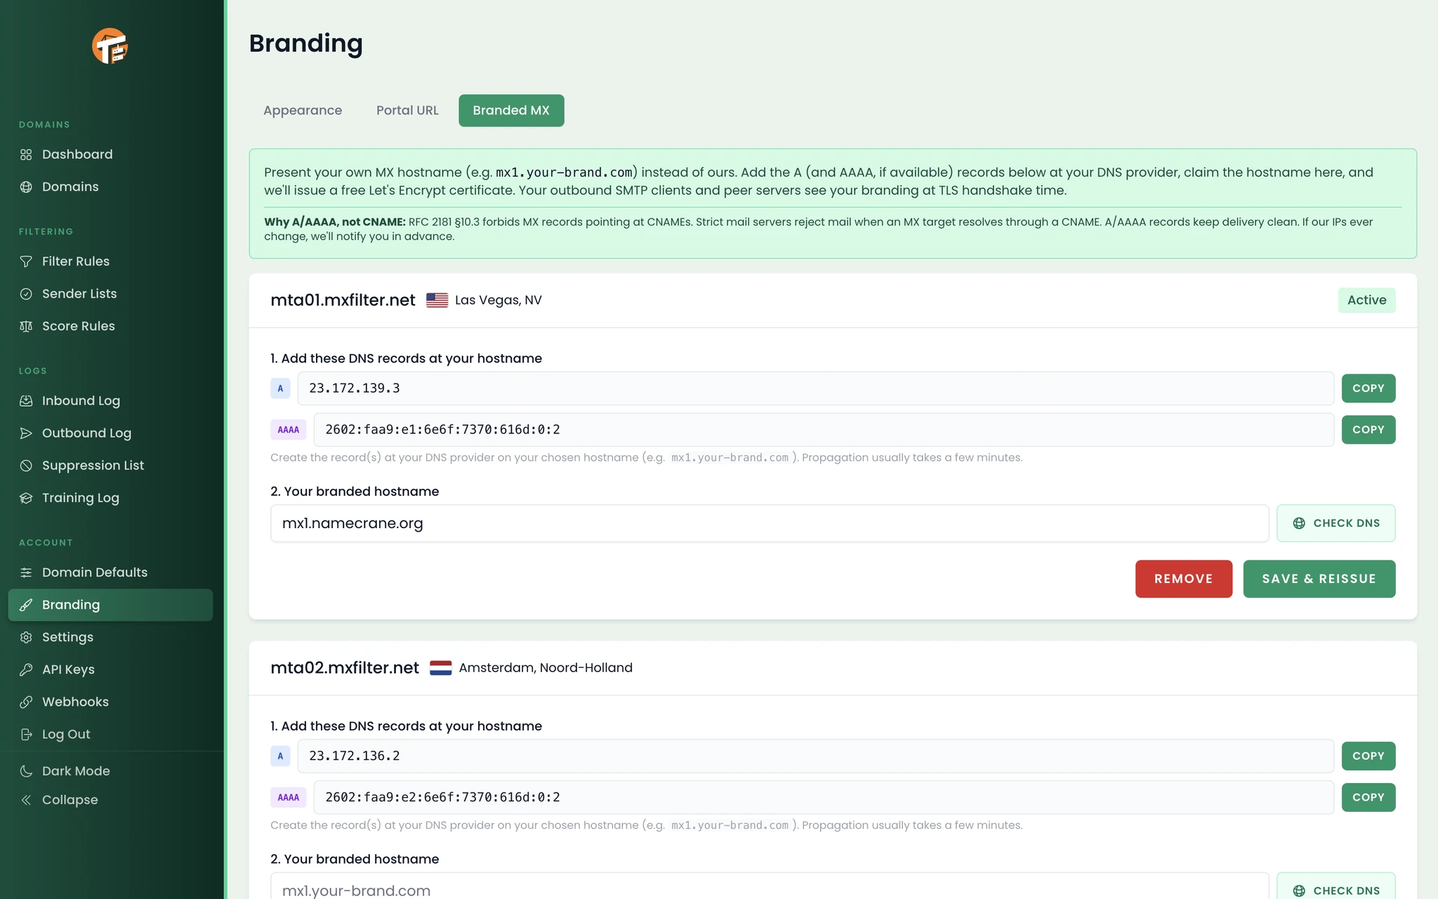Viewport: 1438px width, 899px height.
Task: Toggle Dark Mode
Action: [65, 770]
